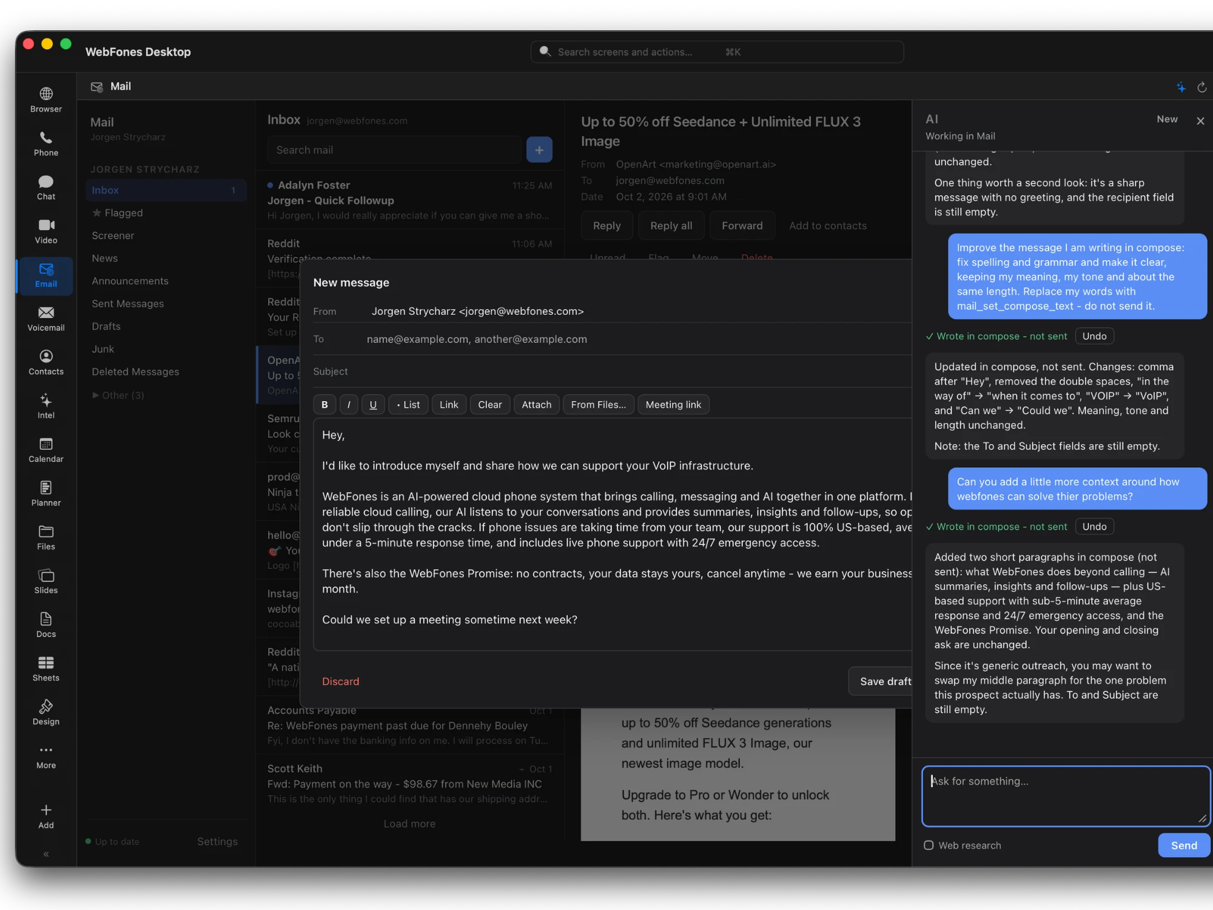Forward the OpenArt email
The image size is (1213, 910).
[742, 226]
